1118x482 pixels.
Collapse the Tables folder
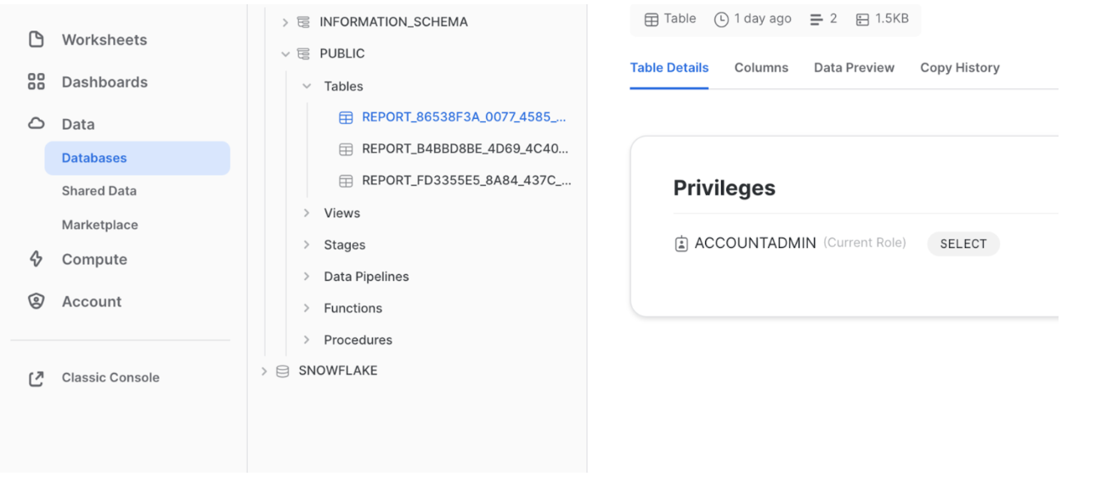click(x=307, y=87)
